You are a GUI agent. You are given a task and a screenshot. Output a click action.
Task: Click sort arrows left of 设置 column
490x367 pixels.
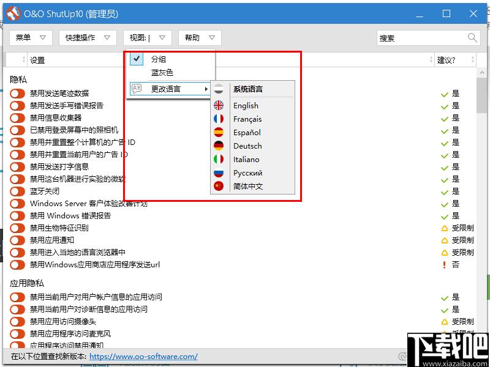click(x=24, y=60)
